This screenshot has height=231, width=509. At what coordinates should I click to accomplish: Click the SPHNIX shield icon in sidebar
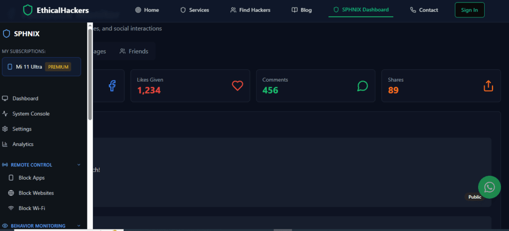6,33
